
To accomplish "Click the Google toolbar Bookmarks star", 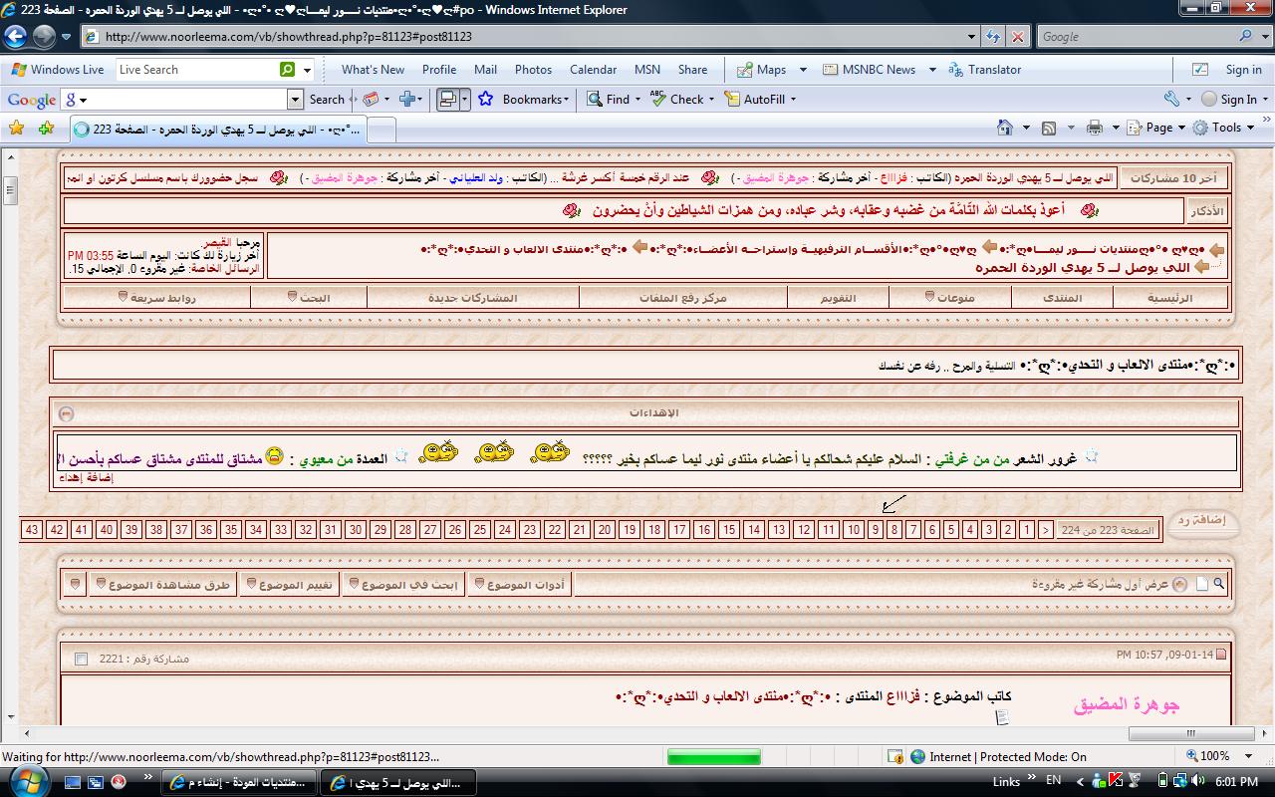I will pyautogui.click(x=486, y=99).
